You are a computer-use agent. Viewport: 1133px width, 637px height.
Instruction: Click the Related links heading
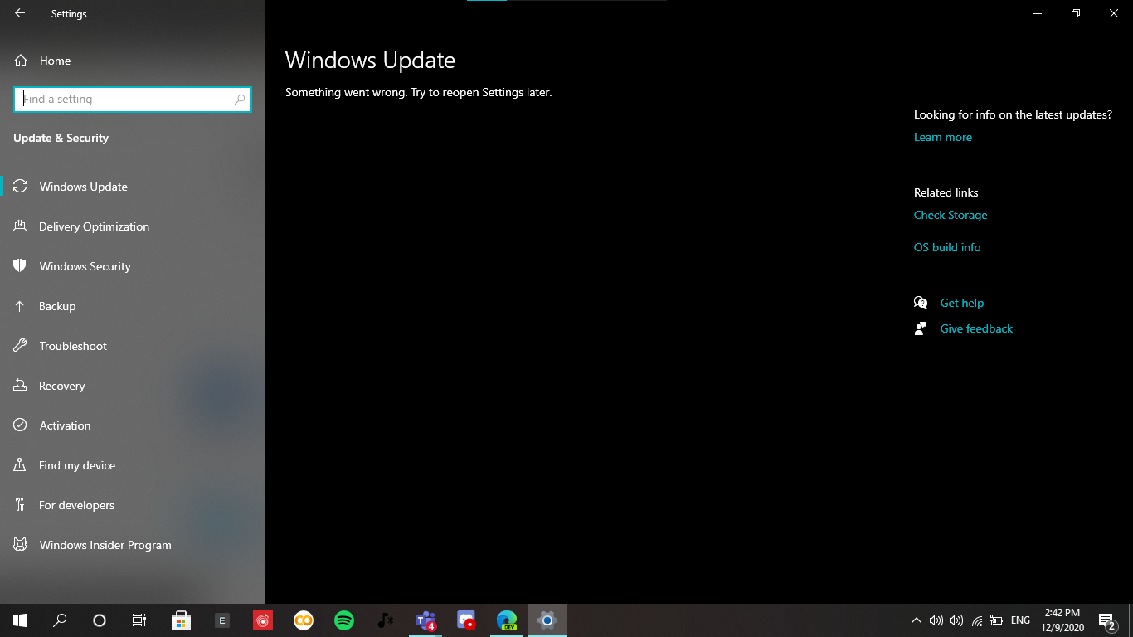(x=946, y=192)
